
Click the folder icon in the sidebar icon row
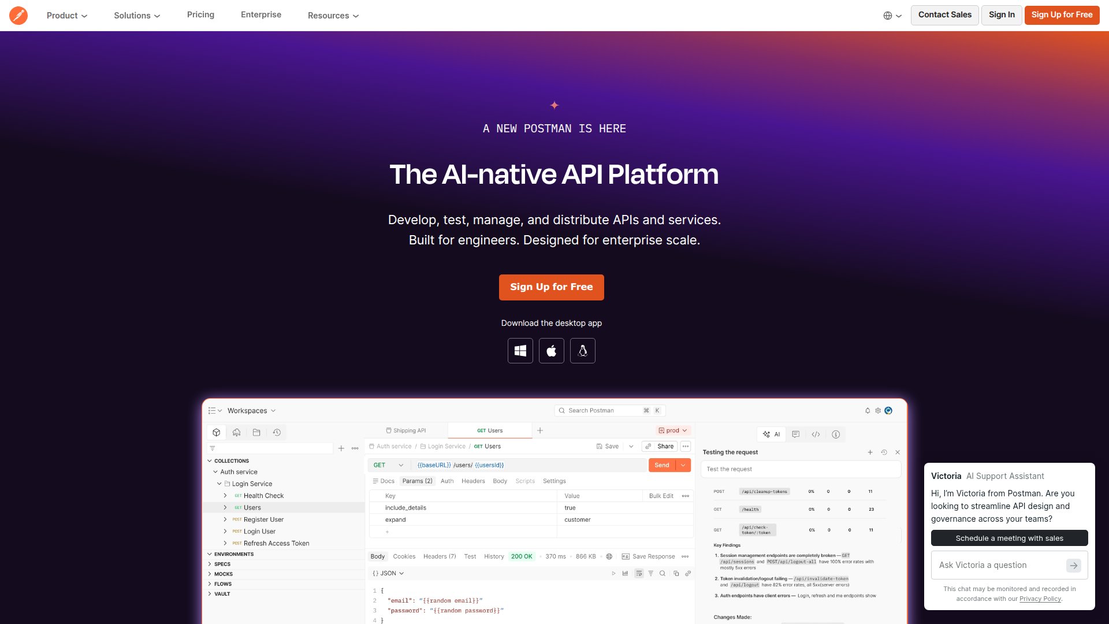pyautogui.click(x=256, y=432)
